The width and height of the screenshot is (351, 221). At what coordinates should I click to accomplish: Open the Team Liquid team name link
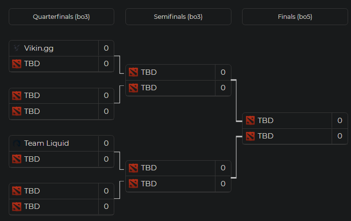point(46,143)
